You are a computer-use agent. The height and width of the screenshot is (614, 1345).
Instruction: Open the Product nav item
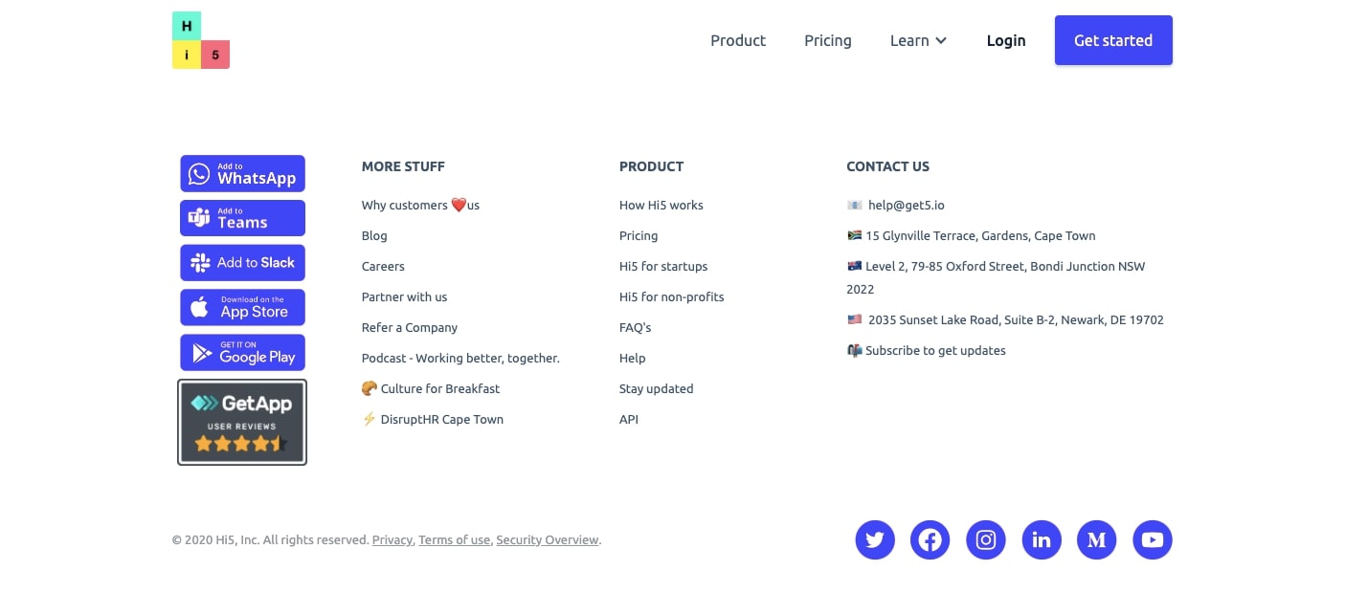click(x=738, y=40)
